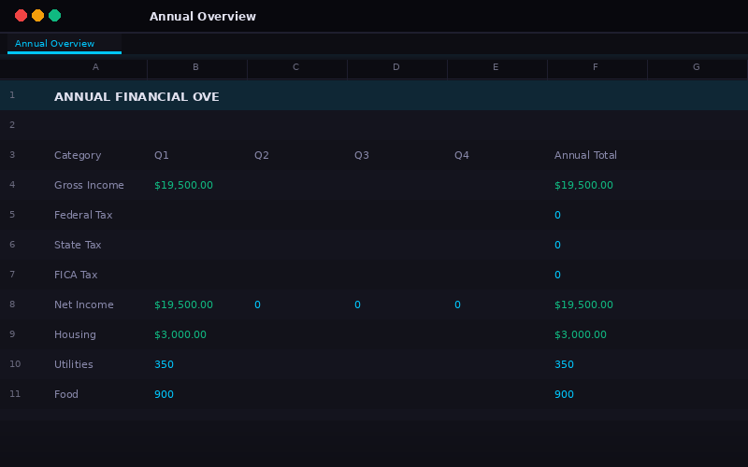Click Q1 Gross Income value $19,500.00
Image resolution: width=748 pixels, height=467 pixels.
(183, 185)
